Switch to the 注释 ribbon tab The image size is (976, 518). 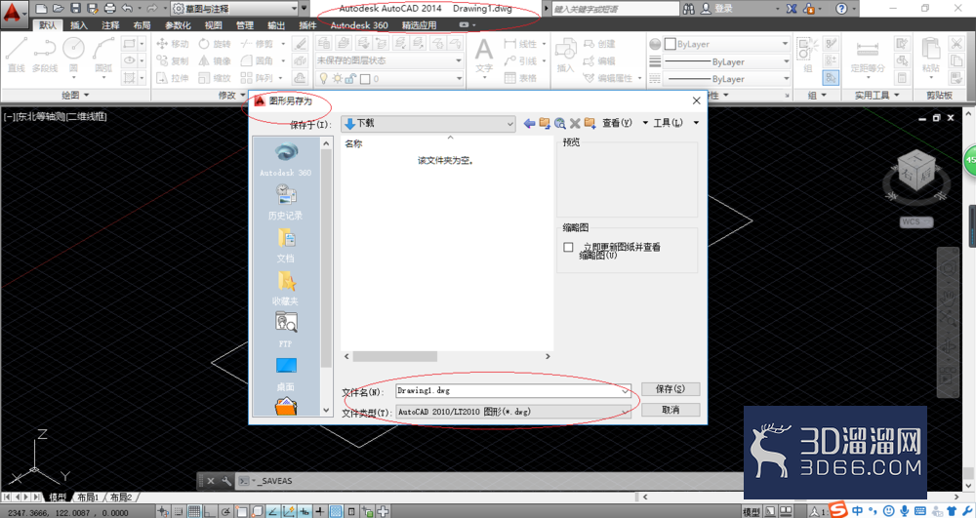click(110, 24)
